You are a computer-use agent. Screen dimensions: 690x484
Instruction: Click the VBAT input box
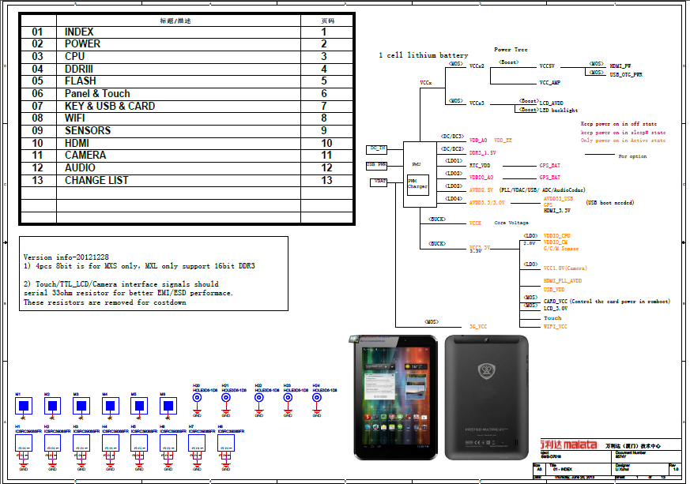click(379, 182)
